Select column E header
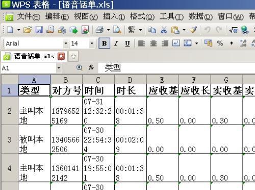The image size is (255, 190). 162,80
